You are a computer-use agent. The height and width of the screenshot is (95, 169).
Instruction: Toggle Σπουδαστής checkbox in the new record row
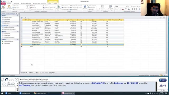coord(81,46)
